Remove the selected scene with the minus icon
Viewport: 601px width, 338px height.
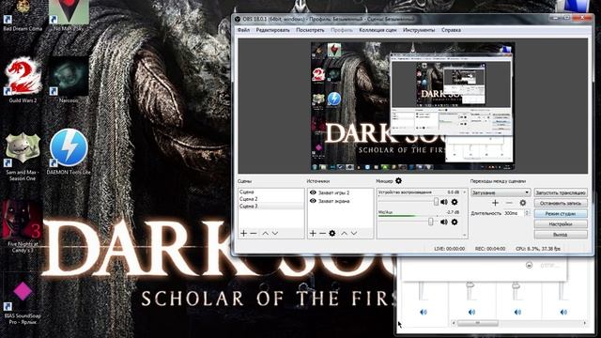pos(254,233)
